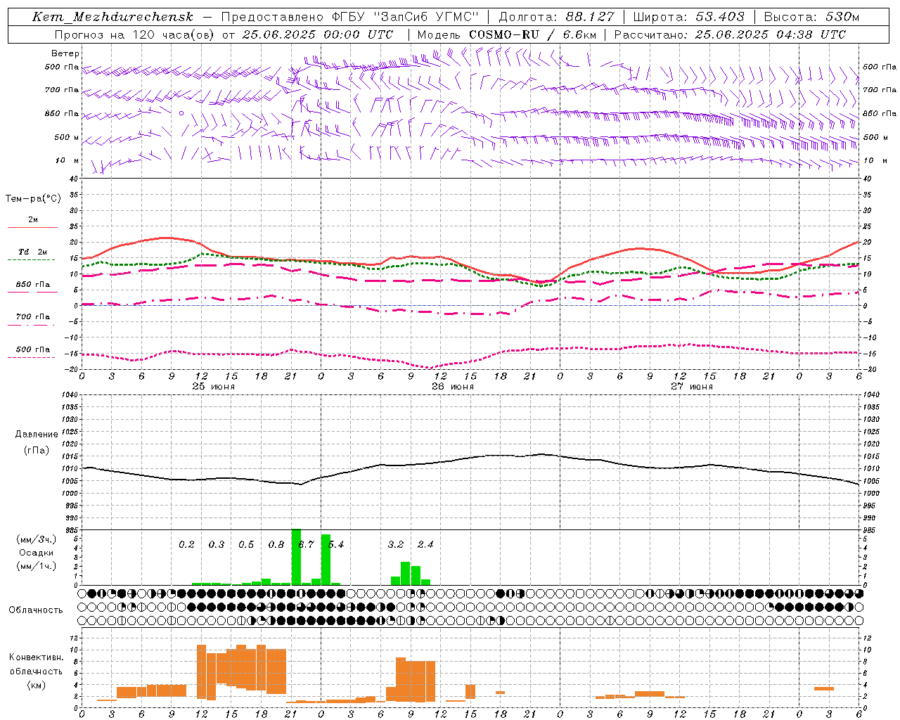Click the 'Td 2м' dew point legend entry
The width and height of the screenshot is (900, 720).
pos(33,252)
